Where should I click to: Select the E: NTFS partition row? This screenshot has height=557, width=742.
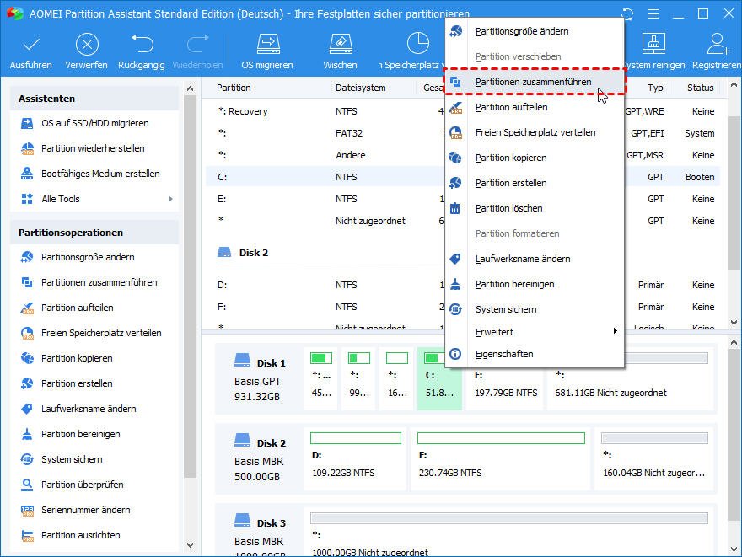325,199
